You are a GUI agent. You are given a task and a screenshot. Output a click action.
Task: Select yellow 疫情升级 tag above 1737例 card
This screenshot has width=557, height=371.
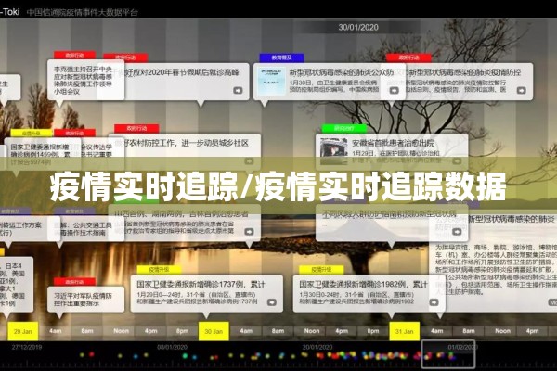tap(159, 270)
